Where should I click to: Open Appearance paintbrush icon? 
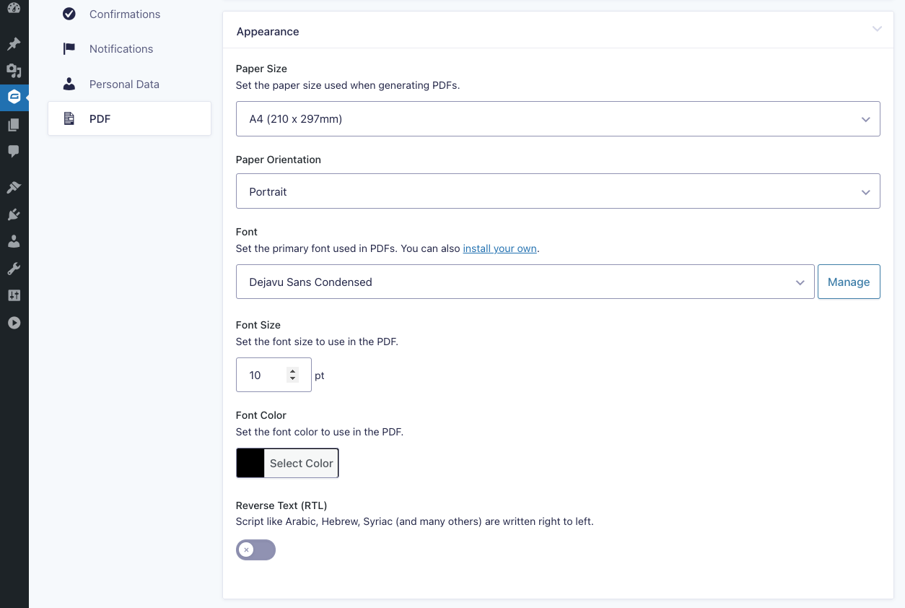click(14, 187)
